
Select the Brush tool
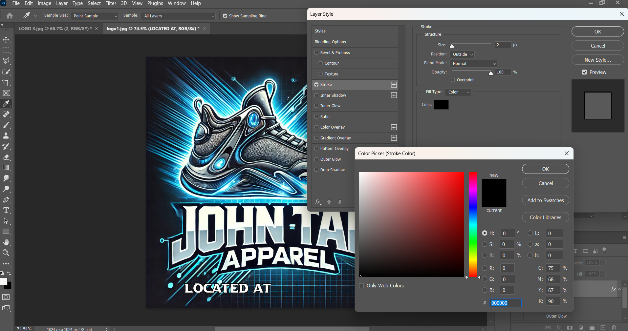coord(6,125)
